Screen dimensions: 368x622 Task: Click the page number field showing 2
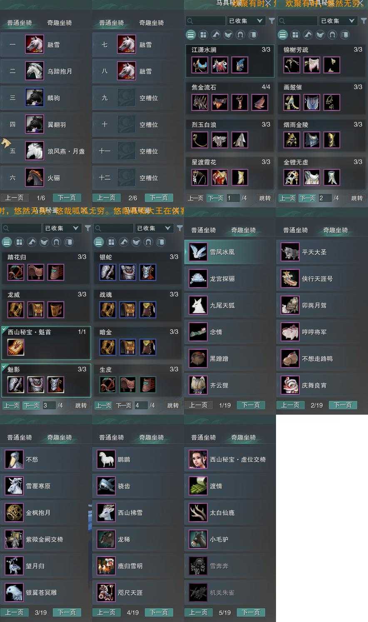pos(325,198)
